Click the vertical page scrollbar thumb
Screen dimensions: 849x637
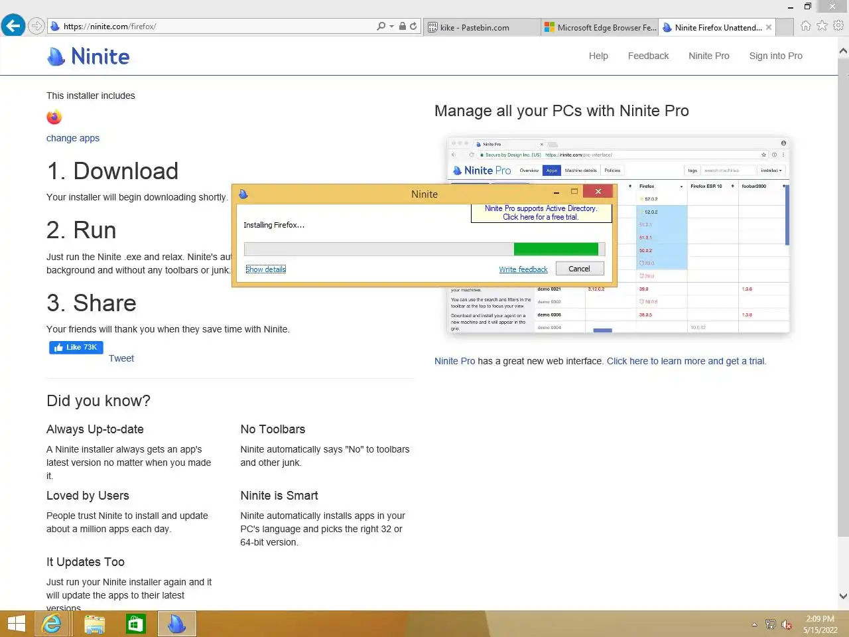(x=843, y=297)
